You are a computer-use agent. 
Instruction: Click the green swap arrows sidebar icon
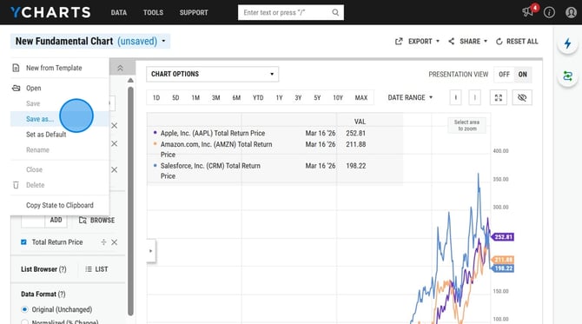coord(567,76)
